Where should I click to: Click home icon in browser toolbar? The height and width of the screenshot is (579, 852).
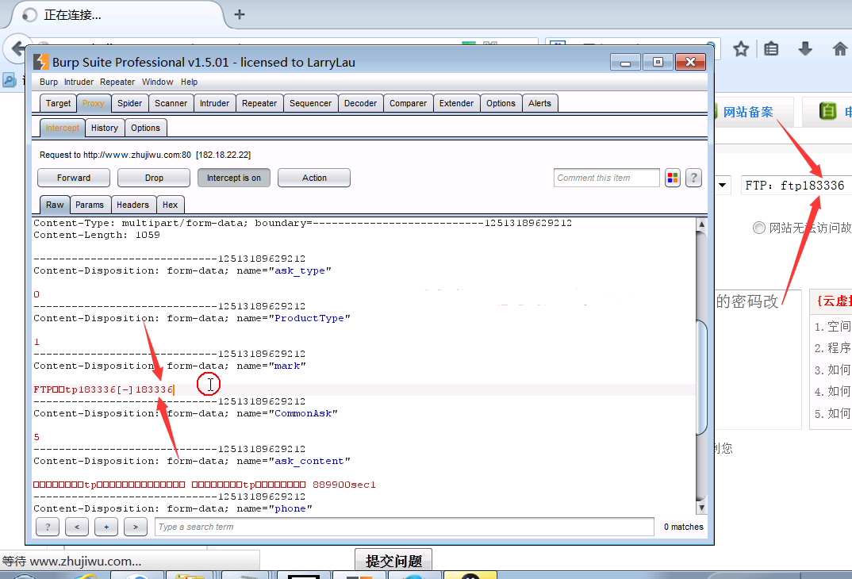pyautogui.click(x=840, y=49)
